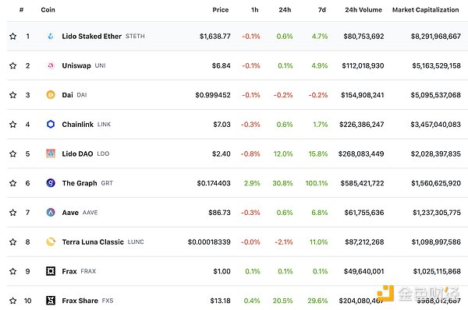Select the Terra Luna Classic logo
468x310 pixels.
51,241
